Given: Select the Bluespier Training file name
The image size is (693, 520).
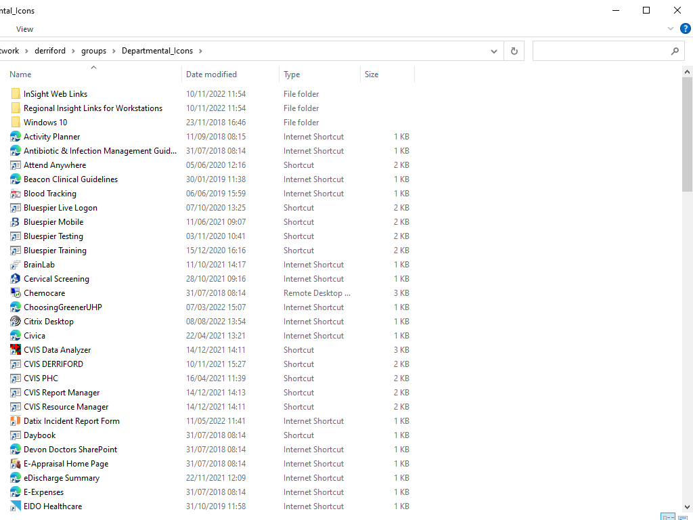Looking at the screenshot, I should [55, 251].
